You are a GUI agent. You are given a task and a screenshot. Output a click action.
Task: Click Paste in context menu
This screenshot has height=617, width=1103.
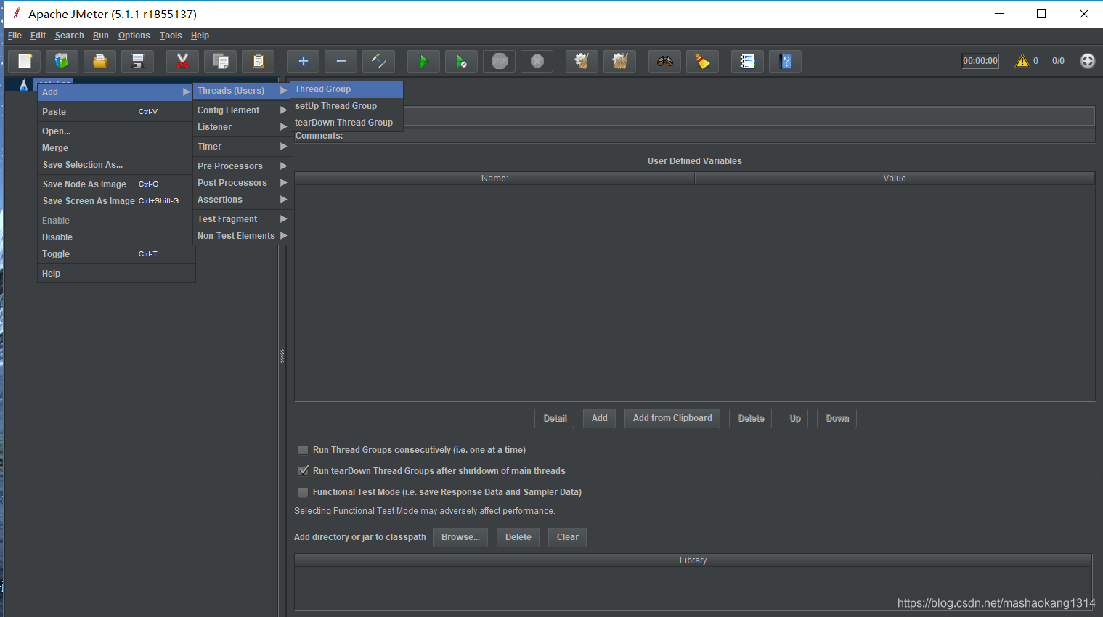[116, 112]
